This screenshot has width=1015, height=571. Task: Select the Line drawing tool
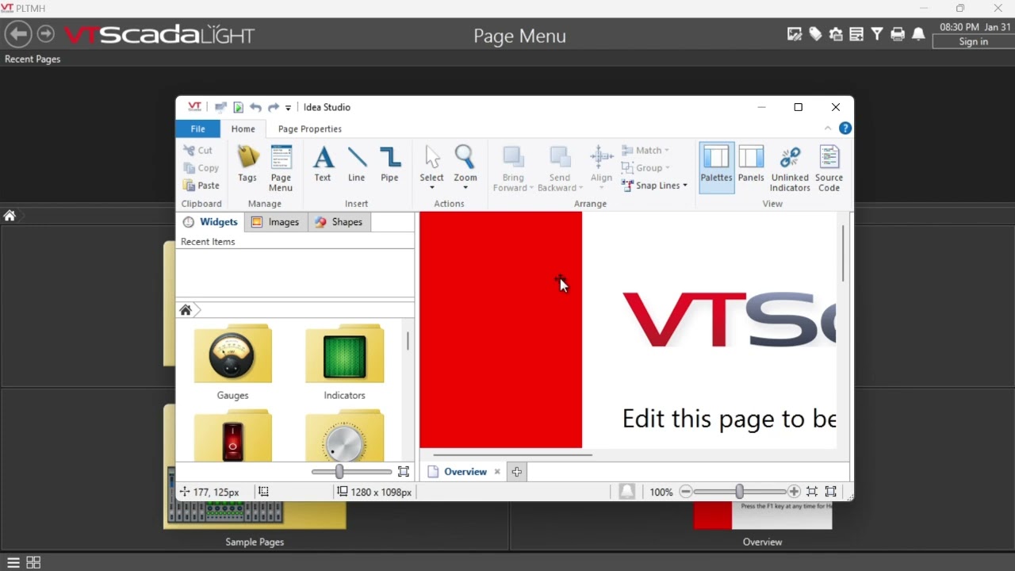(x=357, y=164)
